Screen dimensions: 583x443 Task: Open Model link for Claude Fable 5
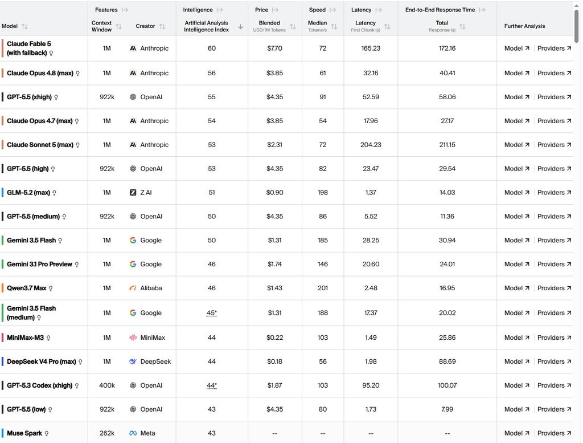click(517, 48)
